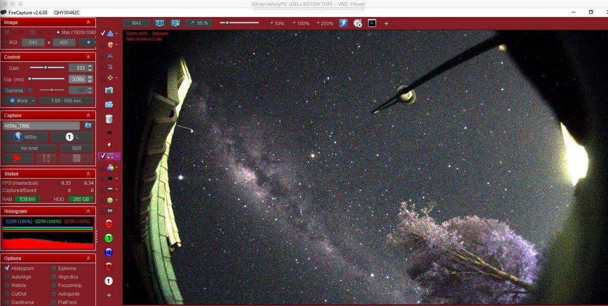Select white filter ball number 1 in side toolbar
This screenshot has width=608, height=306.
(109, 281)
